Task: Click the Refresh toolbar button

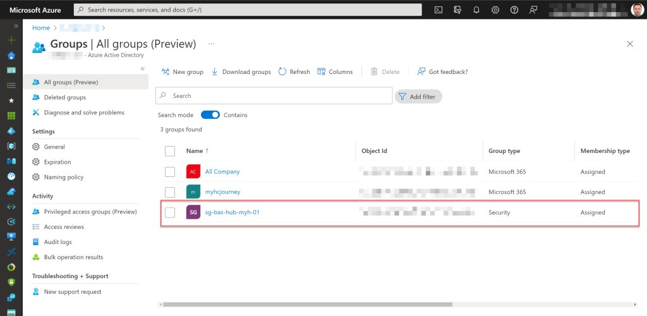Action: [x=294, y=72]
